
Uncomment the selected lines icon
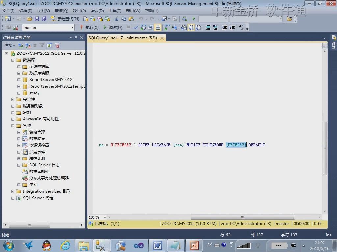pos(215,28)
